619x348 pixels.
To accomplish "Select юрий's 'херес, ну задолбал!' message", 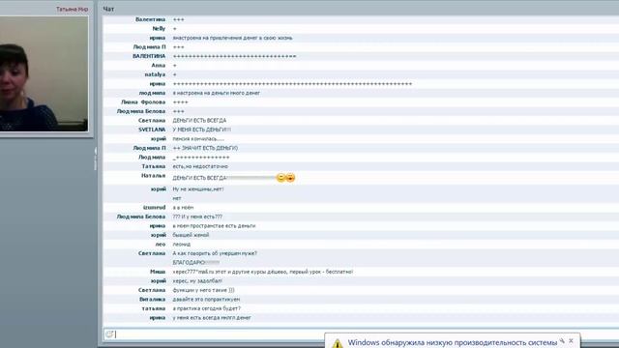I will [197, 281].
